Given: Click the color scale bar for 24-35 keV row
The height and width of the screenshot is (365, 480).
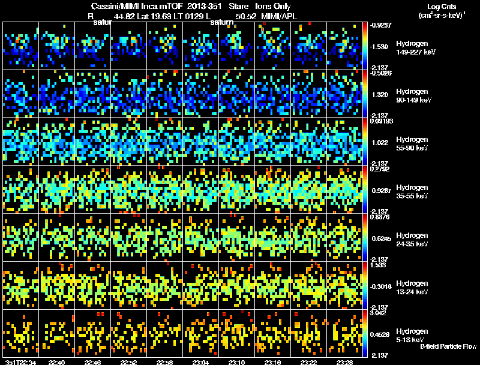Looking at the screenshot, I should point(365,238).
